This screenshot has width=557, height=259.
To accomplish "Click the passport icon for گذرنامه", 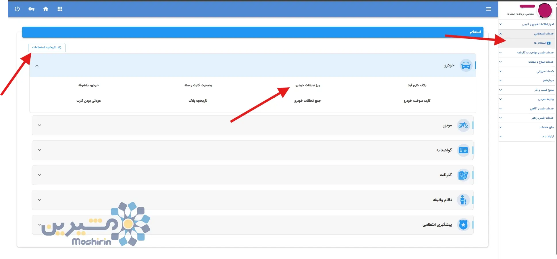I will pyautogui.click(x=463, y=175).
